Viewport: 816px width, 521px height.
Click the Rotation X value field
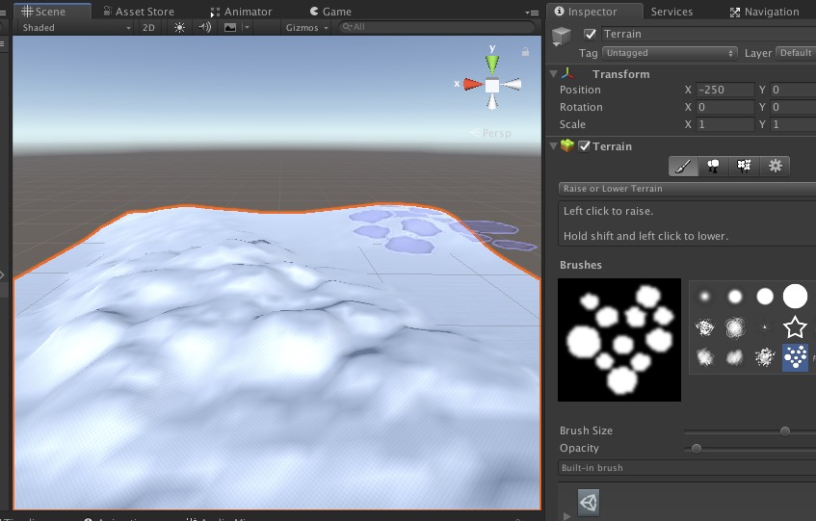click(x=724, y=107)
